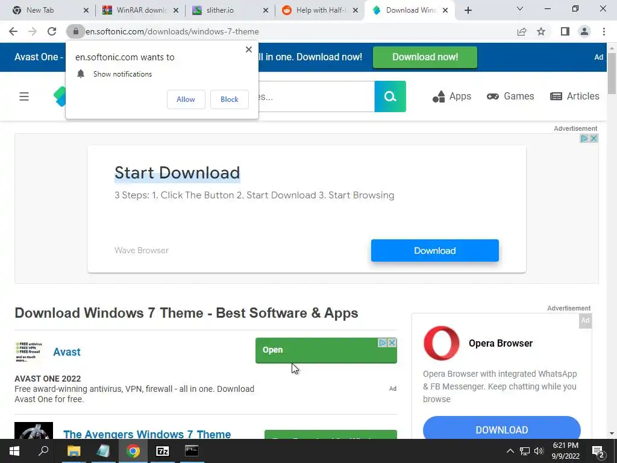
Task: Open site info via the address bar lock icon
Action: click(x=75, y=31)
